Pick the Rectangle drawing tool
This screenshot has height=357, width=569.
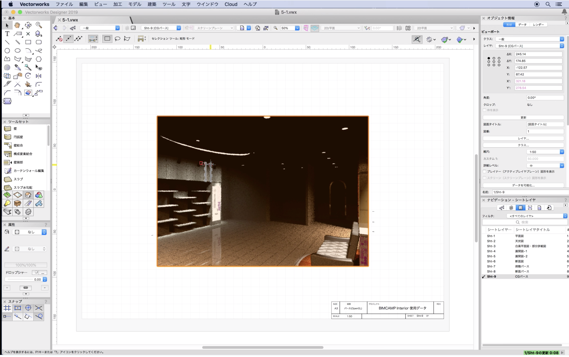[28, 42]
